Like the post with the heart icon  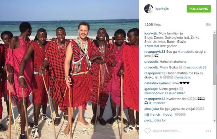click(147, 131)
